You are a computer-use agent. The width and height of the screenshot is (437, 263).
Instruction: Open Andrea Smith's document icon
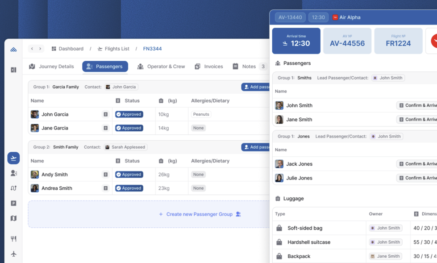tap(106, 188)
